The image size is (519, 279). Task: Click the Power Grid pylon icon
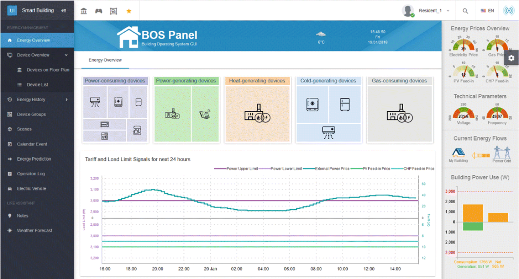502,152
